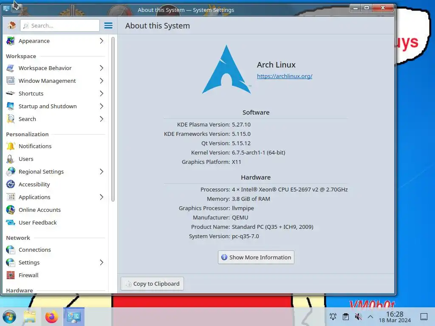Select Notifications in the sidebar
435x326 pixels.
click(56, 146)
